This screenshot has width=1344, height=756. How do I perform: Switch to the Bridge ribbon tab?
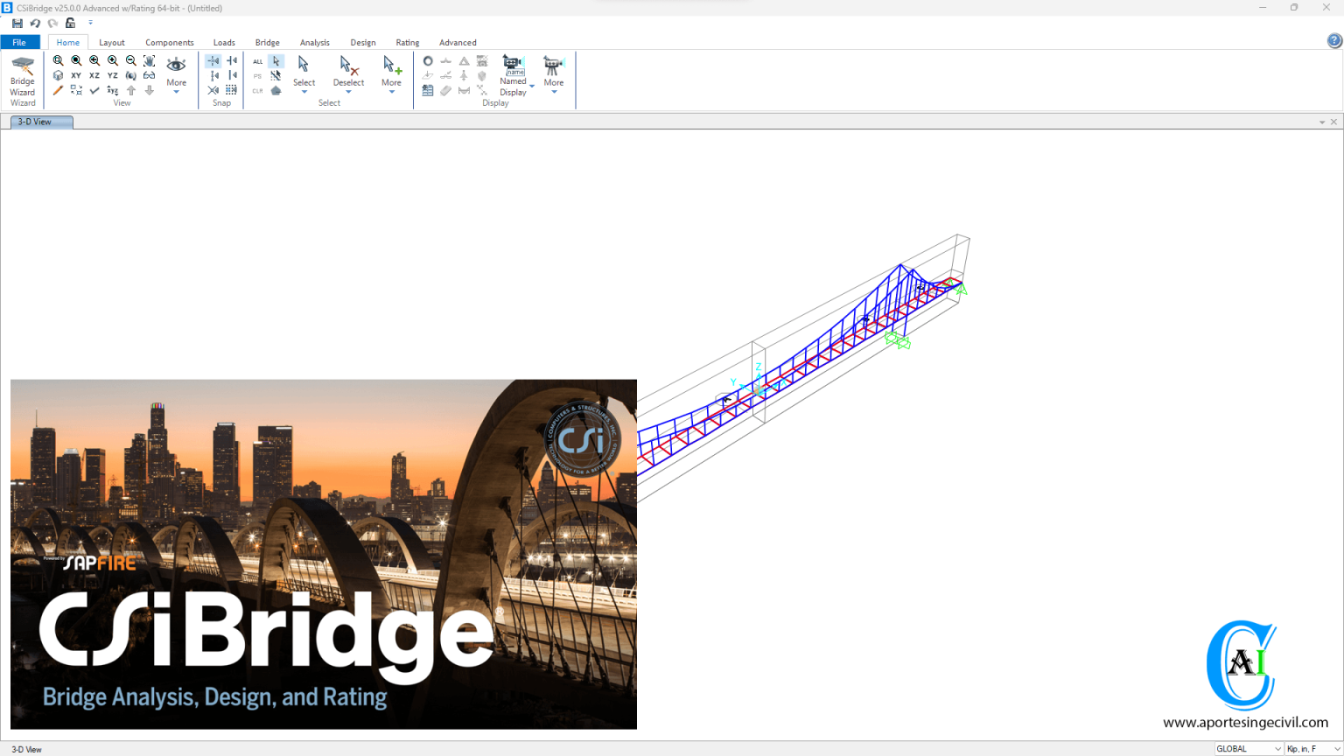point(268,42)
